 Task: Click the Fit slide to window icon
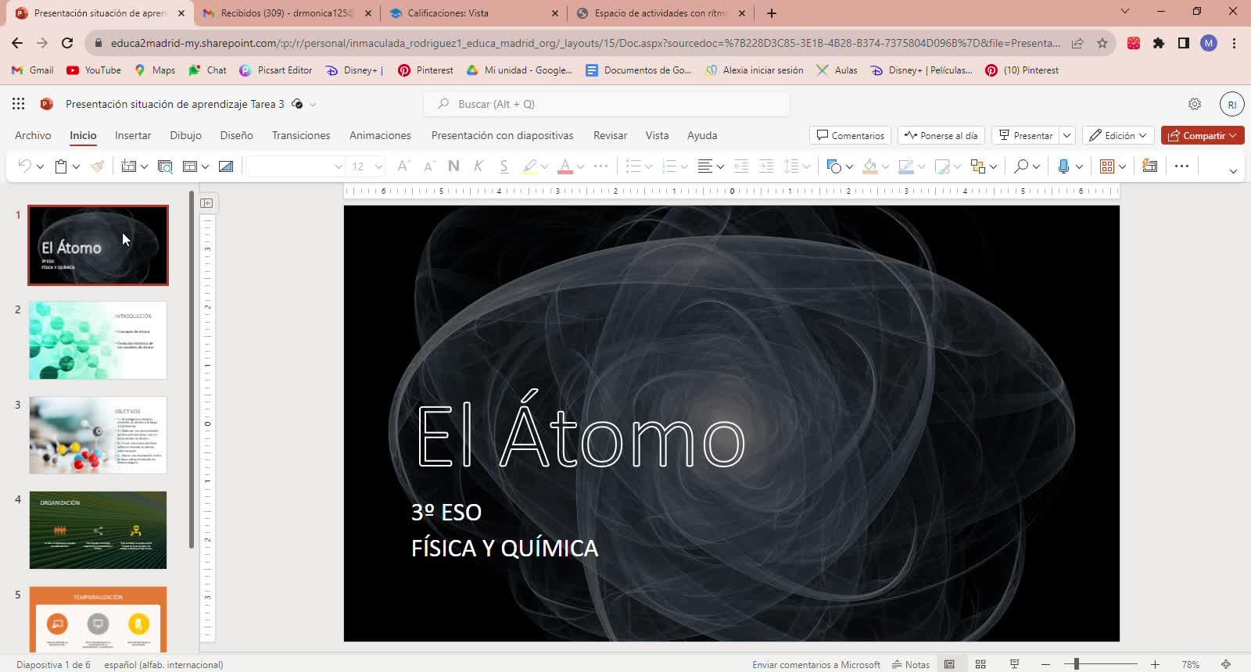click(1226, 664)
